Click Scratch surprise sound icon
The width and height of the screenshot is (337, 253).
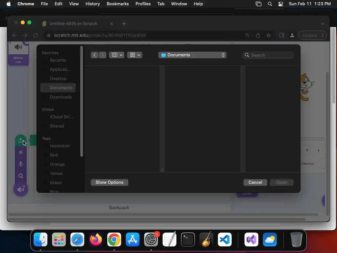[21, 152]
